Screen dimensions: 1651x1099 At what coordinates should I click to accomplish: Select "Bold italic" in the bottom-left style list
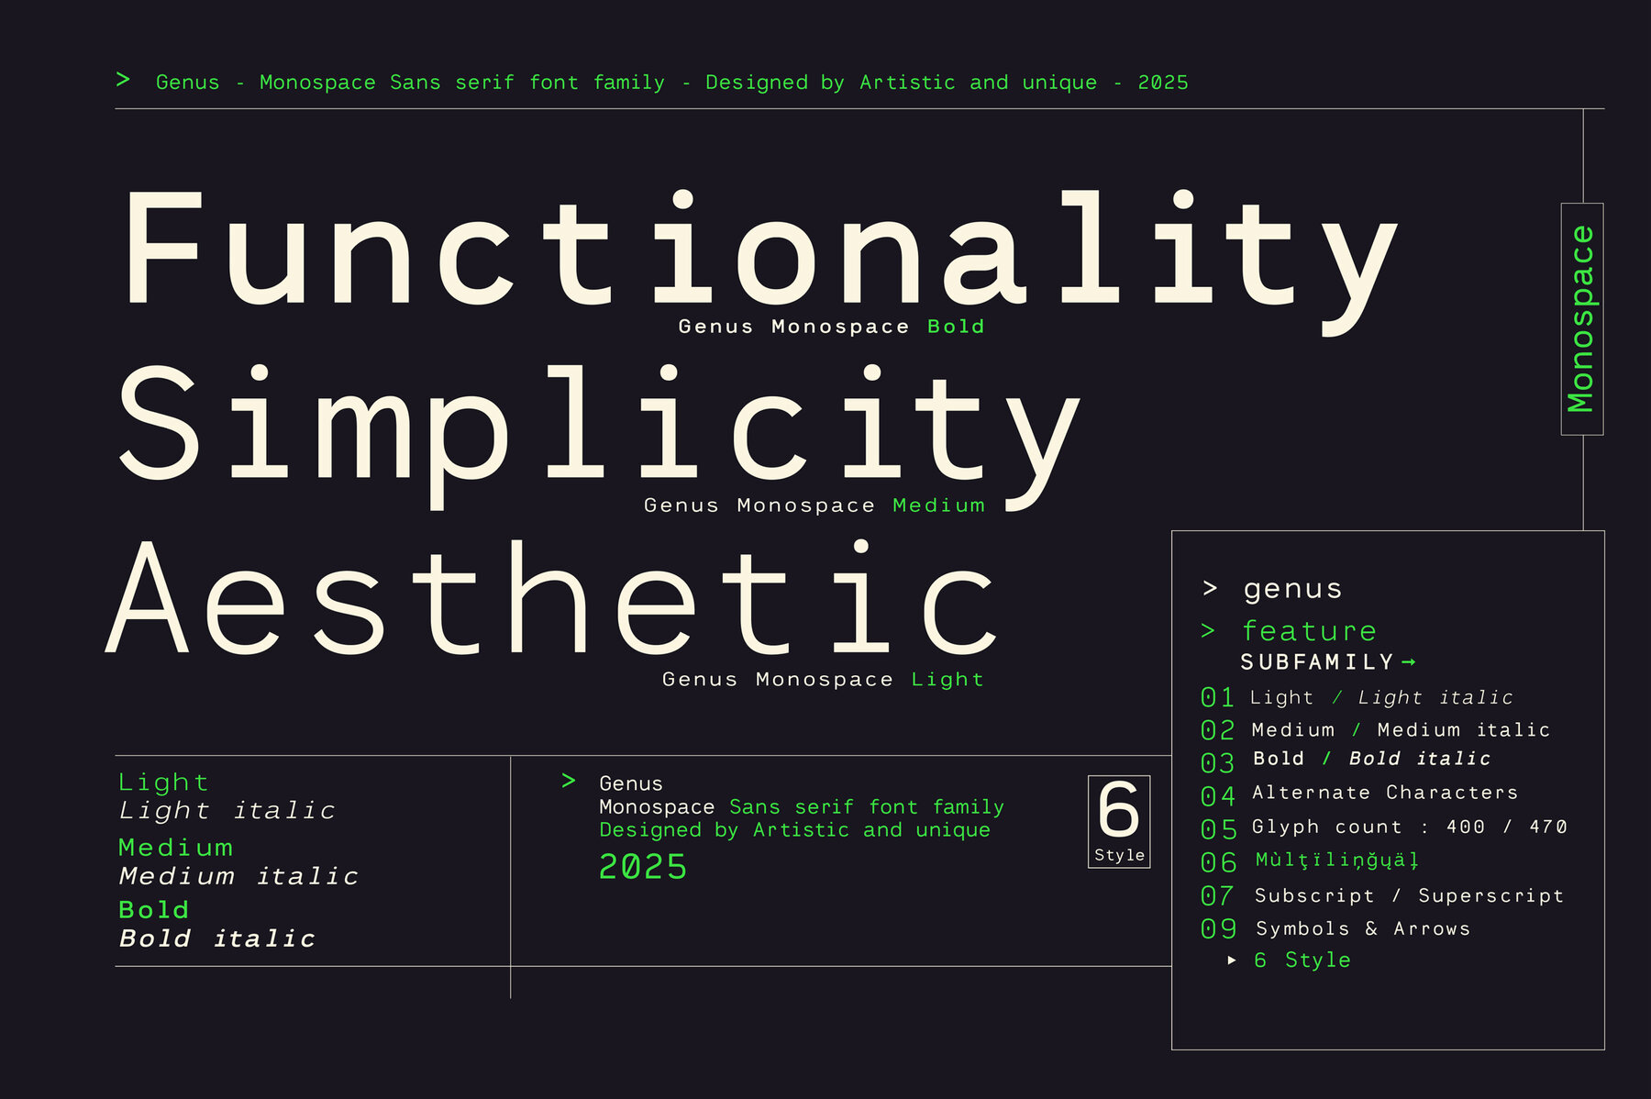coord(217,938)
